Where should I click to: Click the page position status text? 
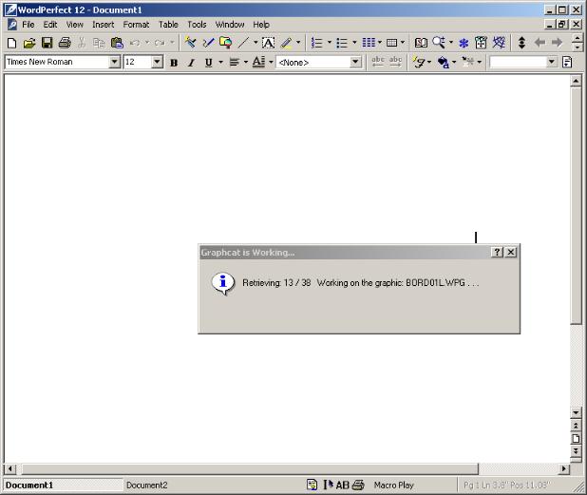(507, 485)
